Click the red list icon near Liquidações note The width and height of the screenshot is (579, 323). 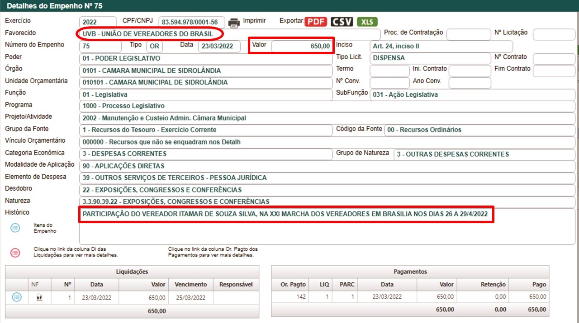(15, 253)
